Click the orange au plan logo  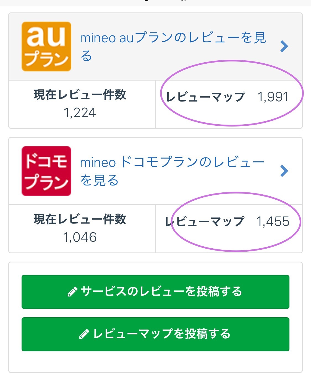(46, 47)
